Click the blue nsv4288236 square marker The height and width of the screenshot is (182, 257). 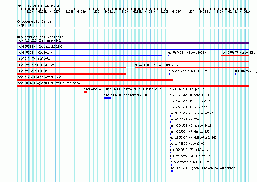(x=172, y=171)
